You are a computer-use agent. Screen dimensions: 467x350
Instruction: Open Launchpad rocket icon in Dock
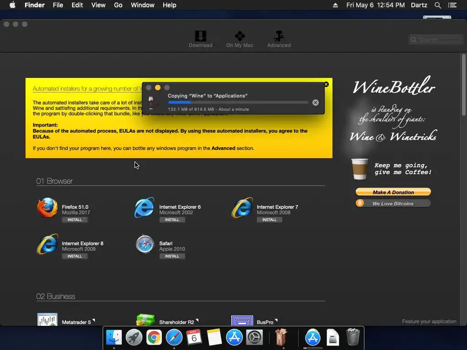[x=134, y=338]
